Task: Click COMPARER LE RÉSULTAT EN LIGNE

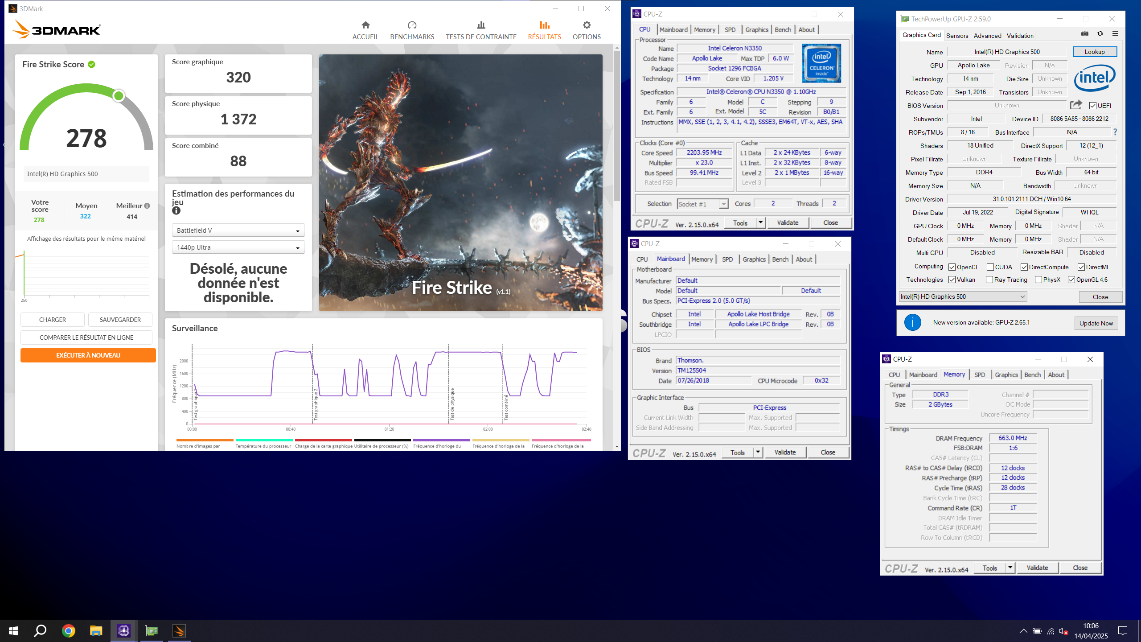Action: click(x=86, y=337)
